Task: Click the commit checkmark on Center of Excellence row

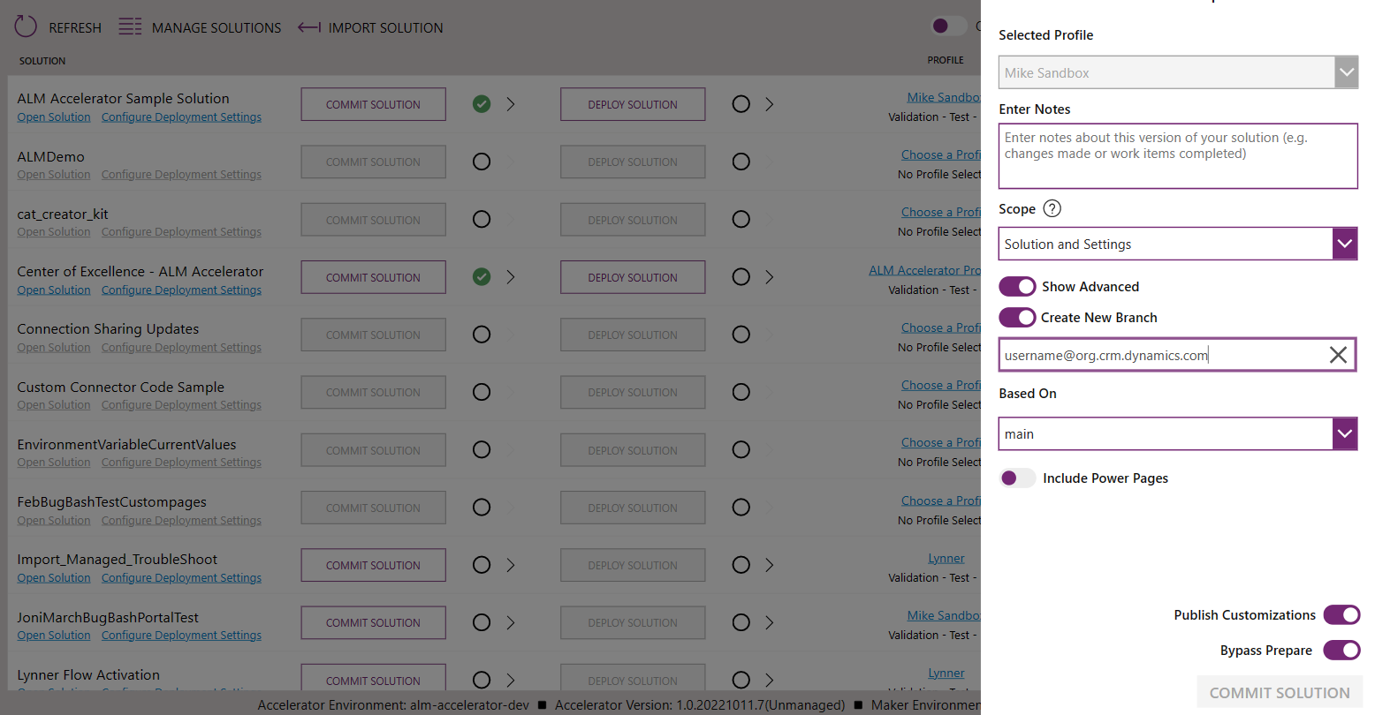Action: click(x=481, y=276)
